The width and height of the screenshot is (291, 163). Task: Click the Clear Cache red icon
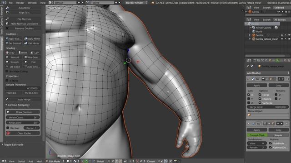8,133
